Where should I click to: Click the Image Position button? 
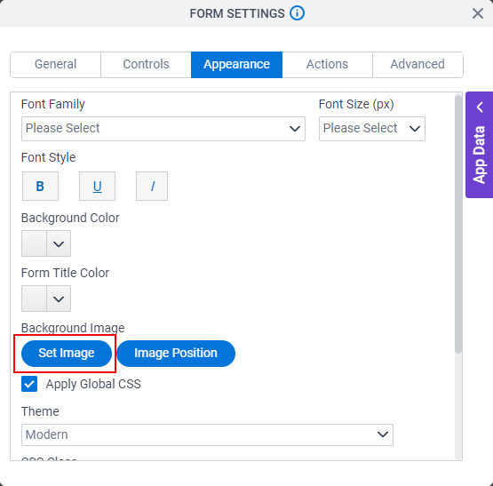tap(176, 354)
